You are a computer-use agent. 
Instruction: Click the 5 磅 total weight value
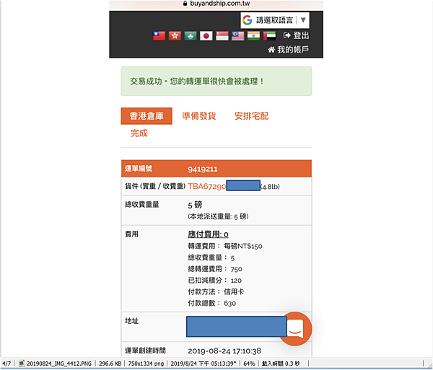tap(195, 205)
